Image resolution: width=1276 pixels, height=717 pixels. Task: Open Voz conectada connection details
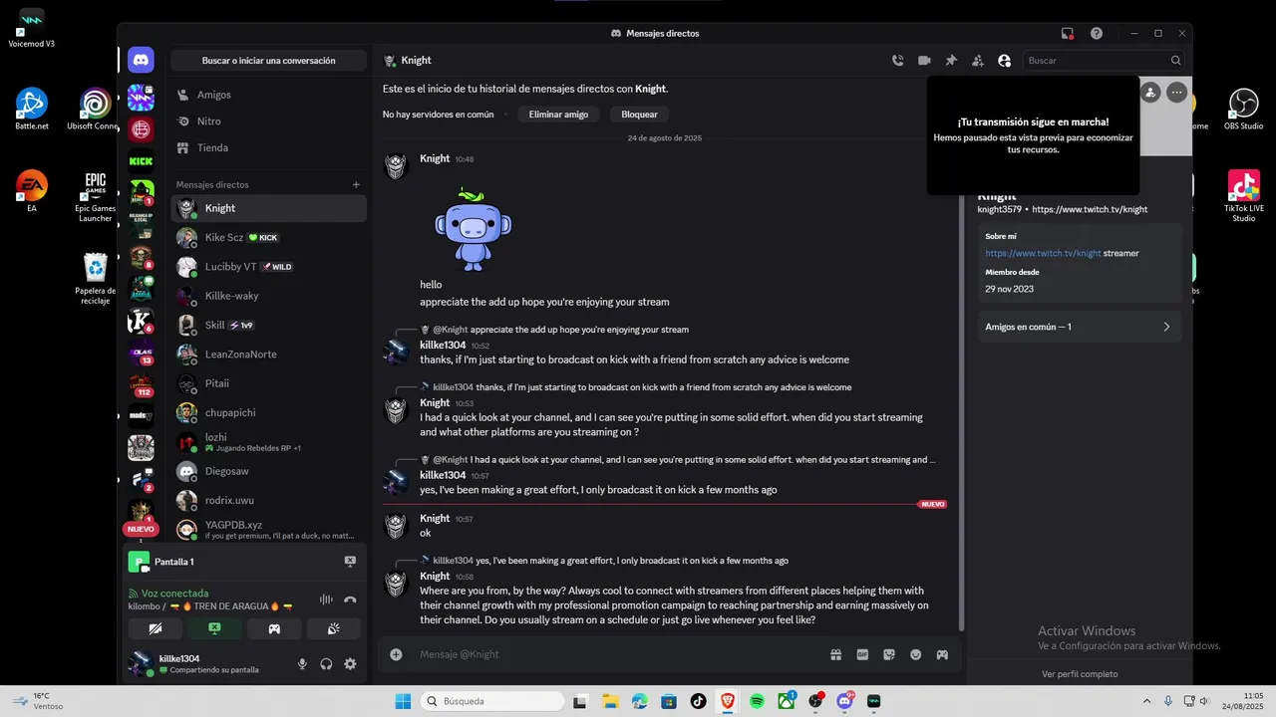175,594
